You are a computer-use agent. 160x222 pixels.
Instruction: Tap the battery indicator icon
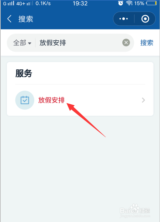pyautogui.click(x=152, y=3)
